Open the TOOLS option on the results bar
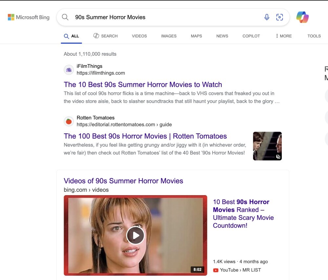Screen dimensions: 328x280 (314, 36)
